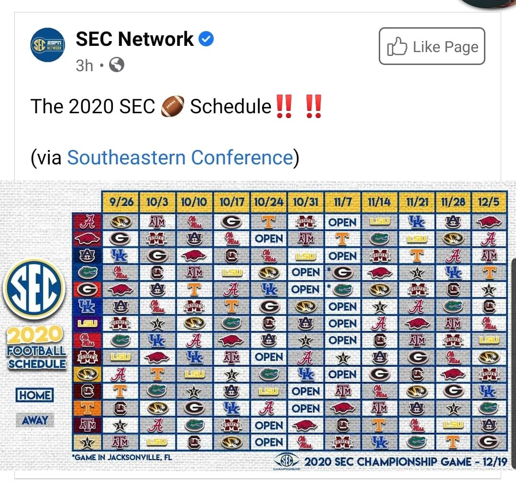Click the Tennessee logo in team column
516x485 pixels.
coord(87,409)
